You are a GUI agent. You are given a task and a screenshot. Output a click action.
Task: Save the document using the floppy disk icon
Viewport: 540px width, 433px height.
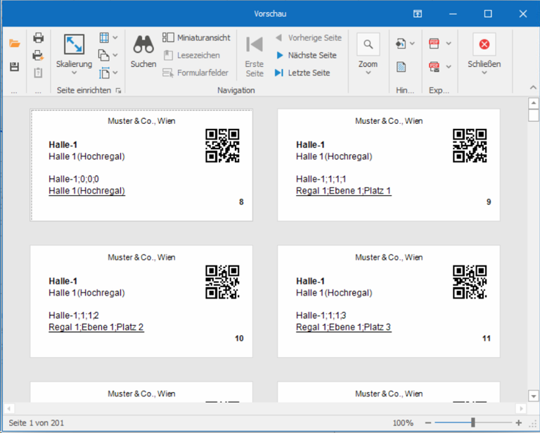point(15,67)
